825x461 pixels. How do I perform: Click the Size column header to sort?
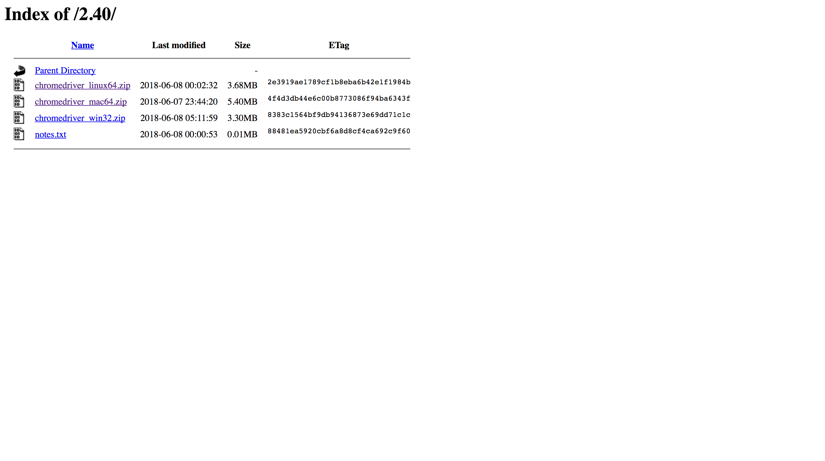click(x=242, y=45)
